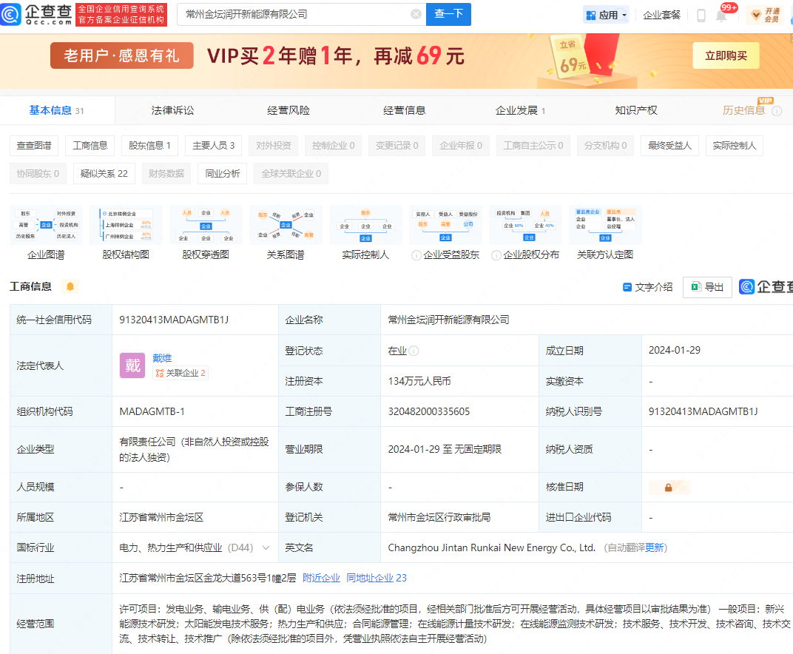This screenshot has height=654, width=793.
Task: Select the 股东信息 1 sub-tab
Action: [149, 146]
